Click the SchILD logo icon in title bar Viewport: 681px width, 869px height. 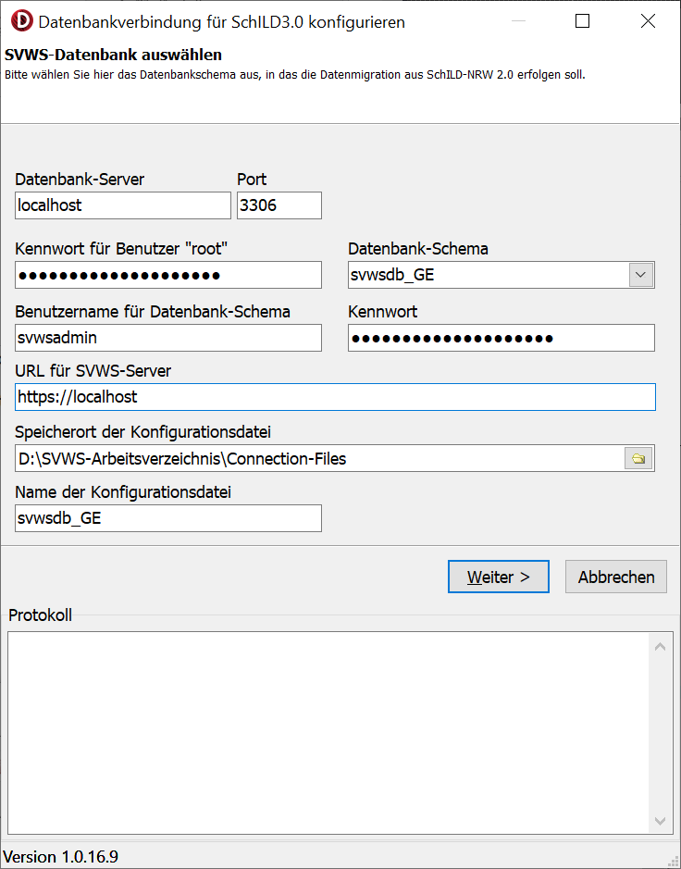pos(23,21)
